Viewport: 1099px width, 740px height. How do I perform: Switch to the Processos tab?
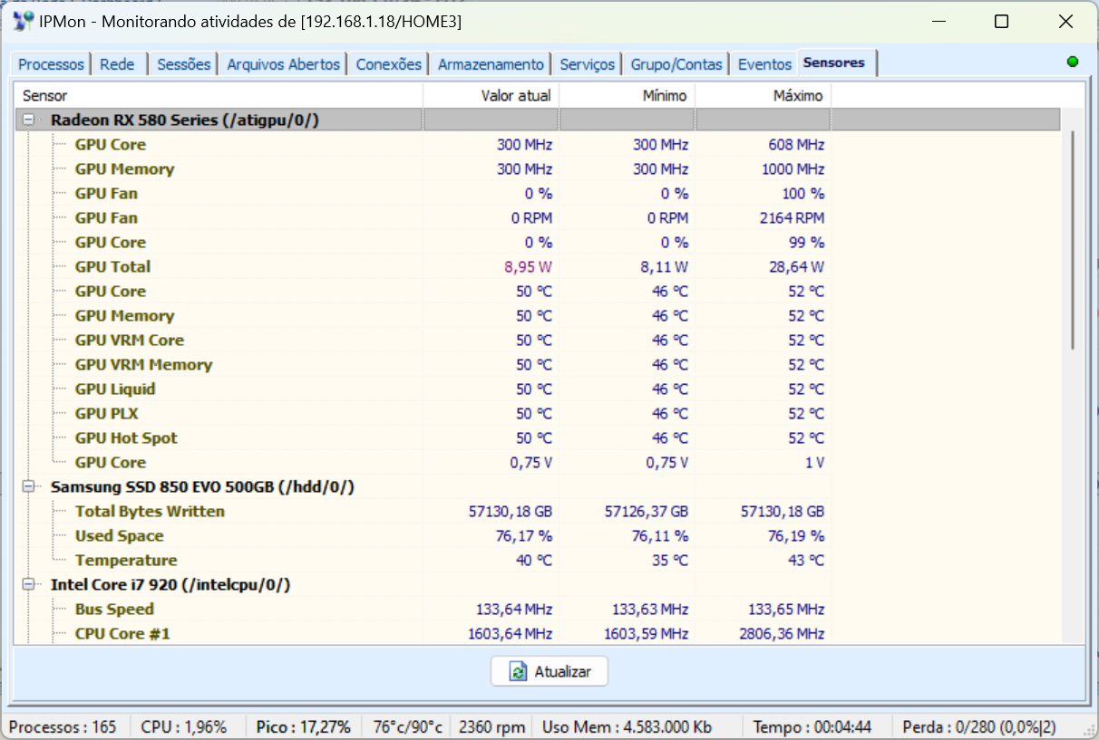tap(52, 64)
